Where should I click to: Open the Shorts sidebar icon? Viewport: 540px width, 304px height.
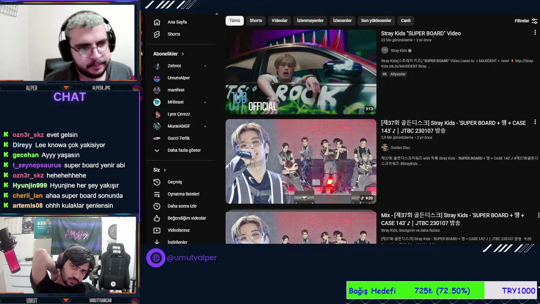click(157, 34)
